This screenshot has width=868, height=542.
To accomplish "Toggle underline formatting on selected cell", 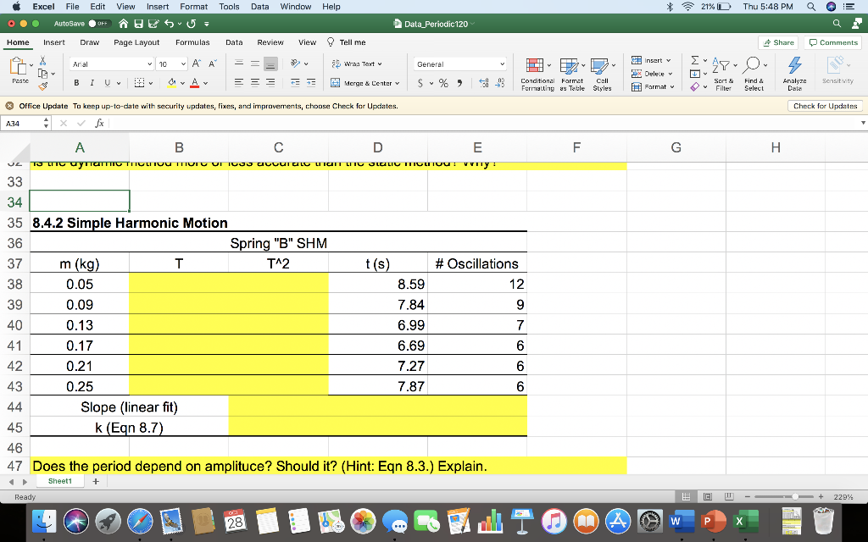I will (x=106, y=82).
